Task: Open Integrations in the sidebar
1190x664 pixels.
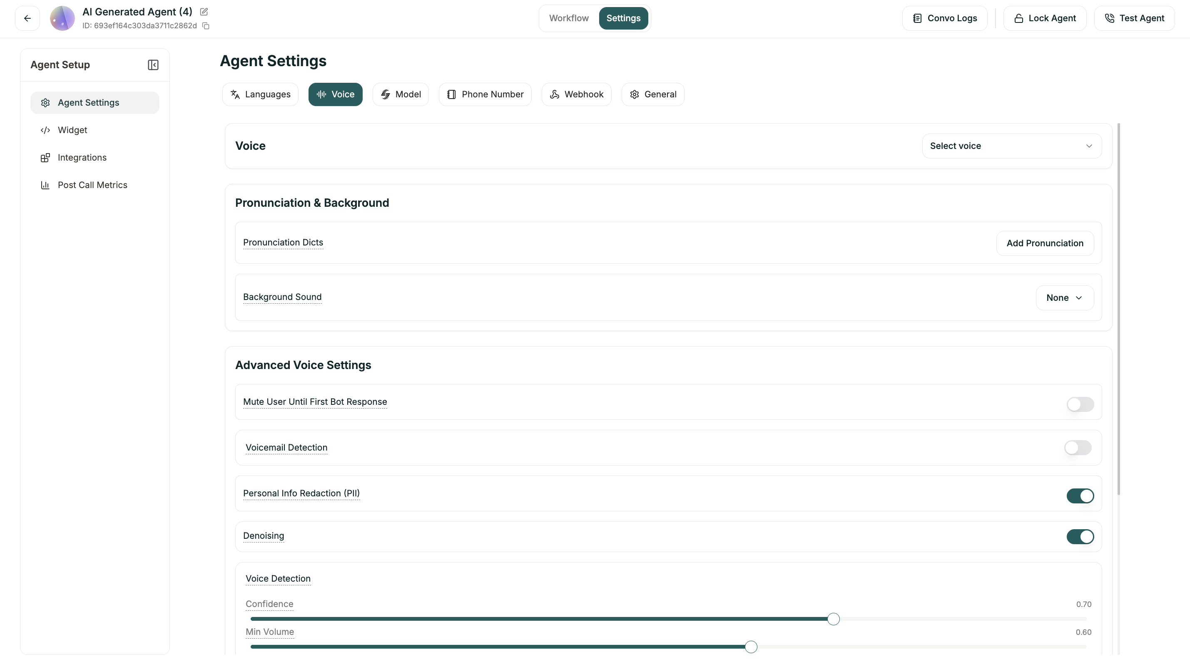Action: pyautogui.click(x=82, y=158)
